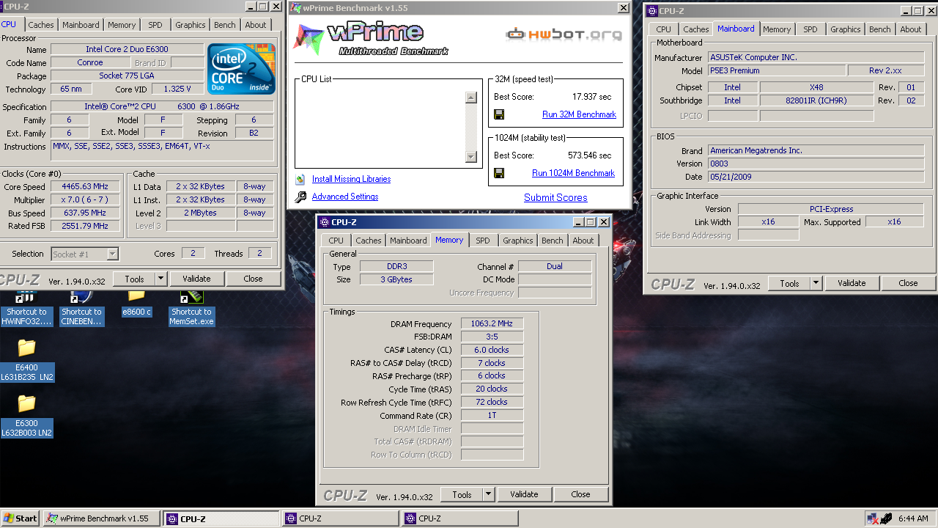Image resolution: width=938 pixels, height=528 pixels.
Task: Click the hwbot.org logo
Action: pyautogui.click(x=564, y=34)
